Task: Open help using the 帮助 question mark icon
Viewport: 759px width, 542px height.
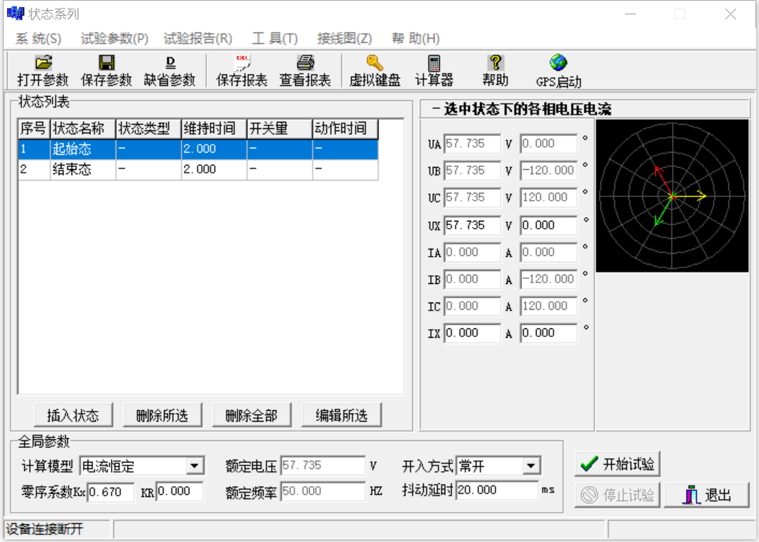Action: [495, 70]
